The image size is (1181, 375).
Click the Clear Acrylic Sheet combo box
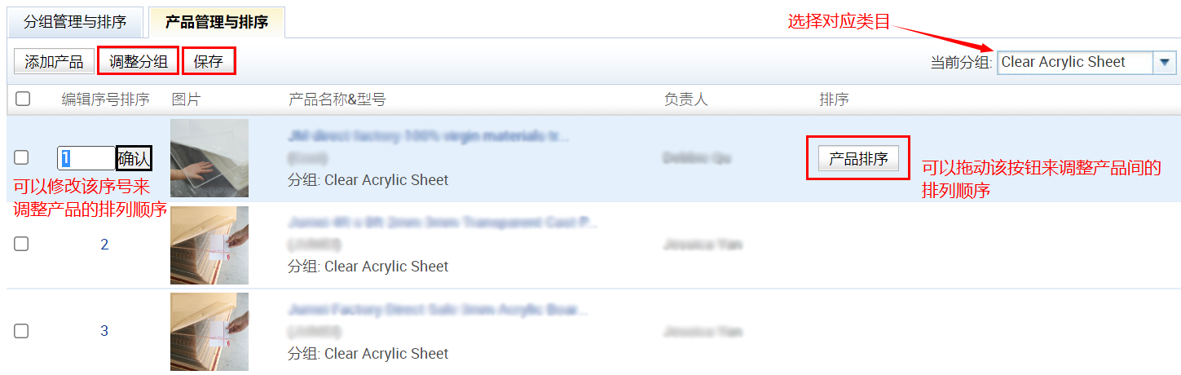pos(1074,62)
